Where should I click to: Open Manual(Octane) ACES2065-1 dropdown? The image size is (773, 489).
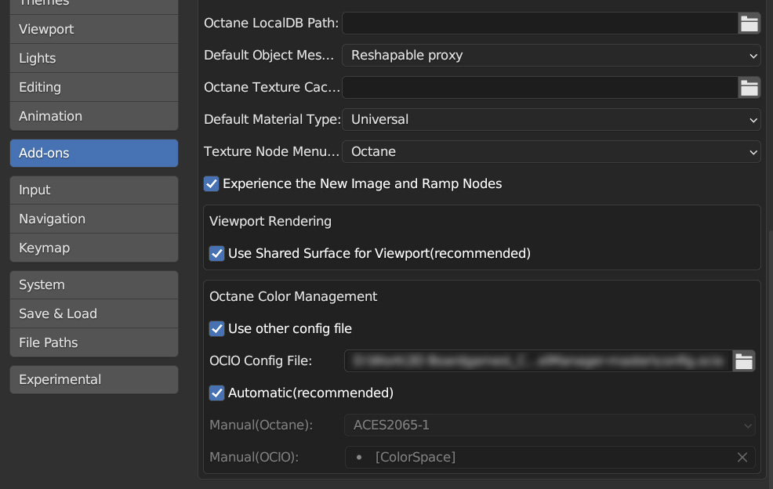(550, 425)
